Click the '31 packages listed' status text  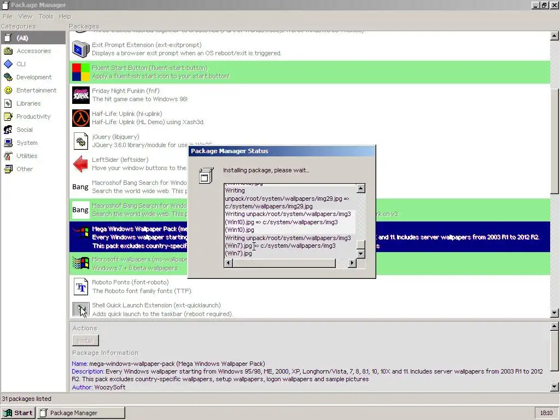(27, 399)
